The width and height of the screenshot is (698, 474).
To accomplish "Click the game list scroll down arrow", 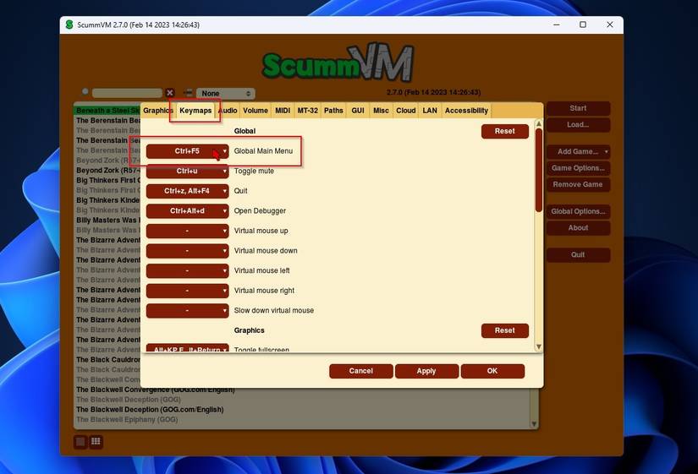I will [x=534, y=424].
